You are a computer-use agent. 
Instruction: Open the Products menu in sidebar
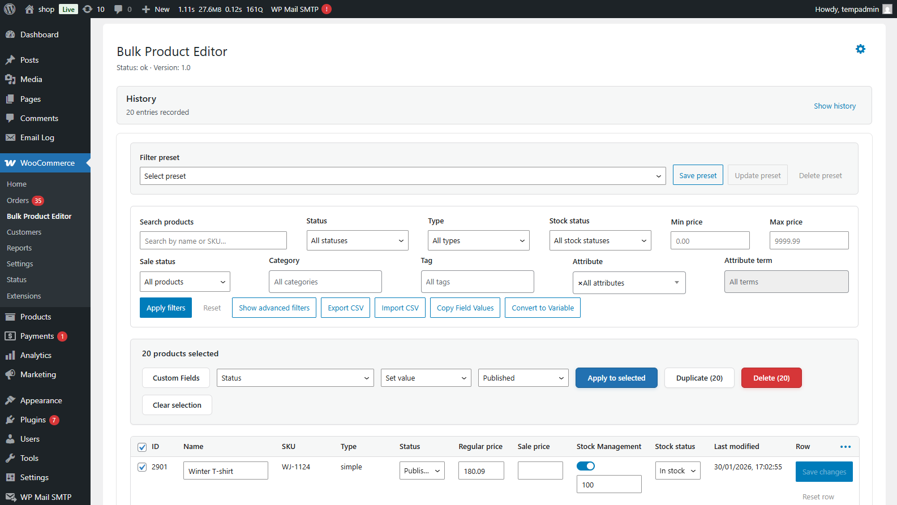pyautogui.click(x=36, y=317)
